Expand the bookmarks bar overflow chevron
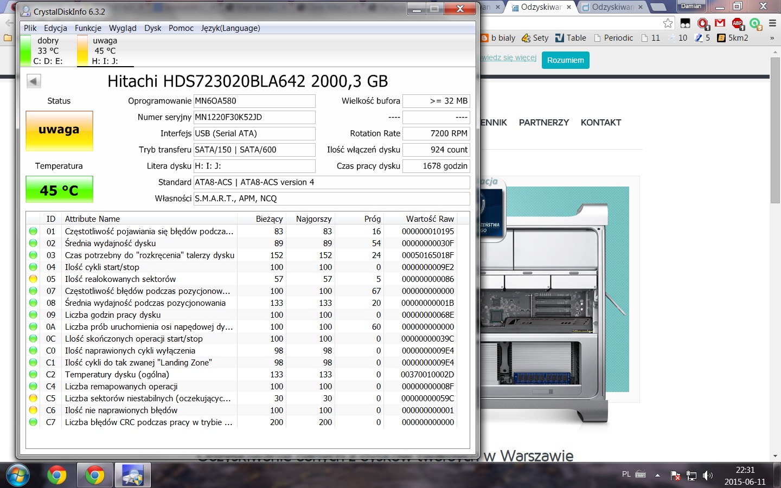Viewport: 781px width, 488px height. point(772,38)
